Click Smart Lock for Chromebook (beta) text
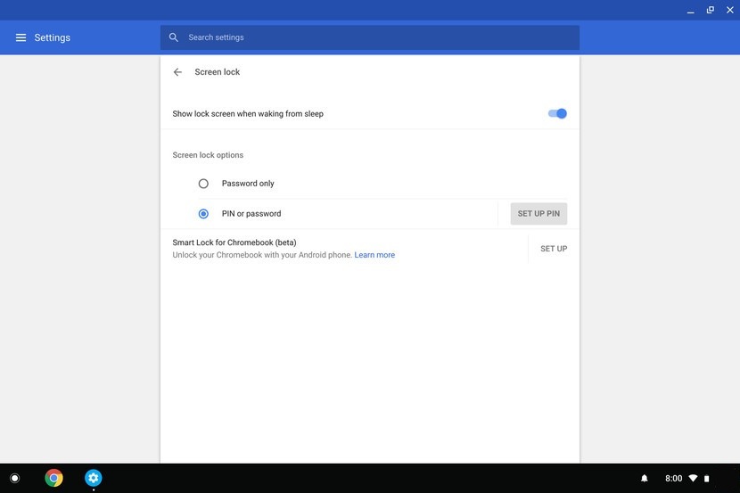Image resolution: width=740 pixels, height=493 pixels. [x=234, y=242]
